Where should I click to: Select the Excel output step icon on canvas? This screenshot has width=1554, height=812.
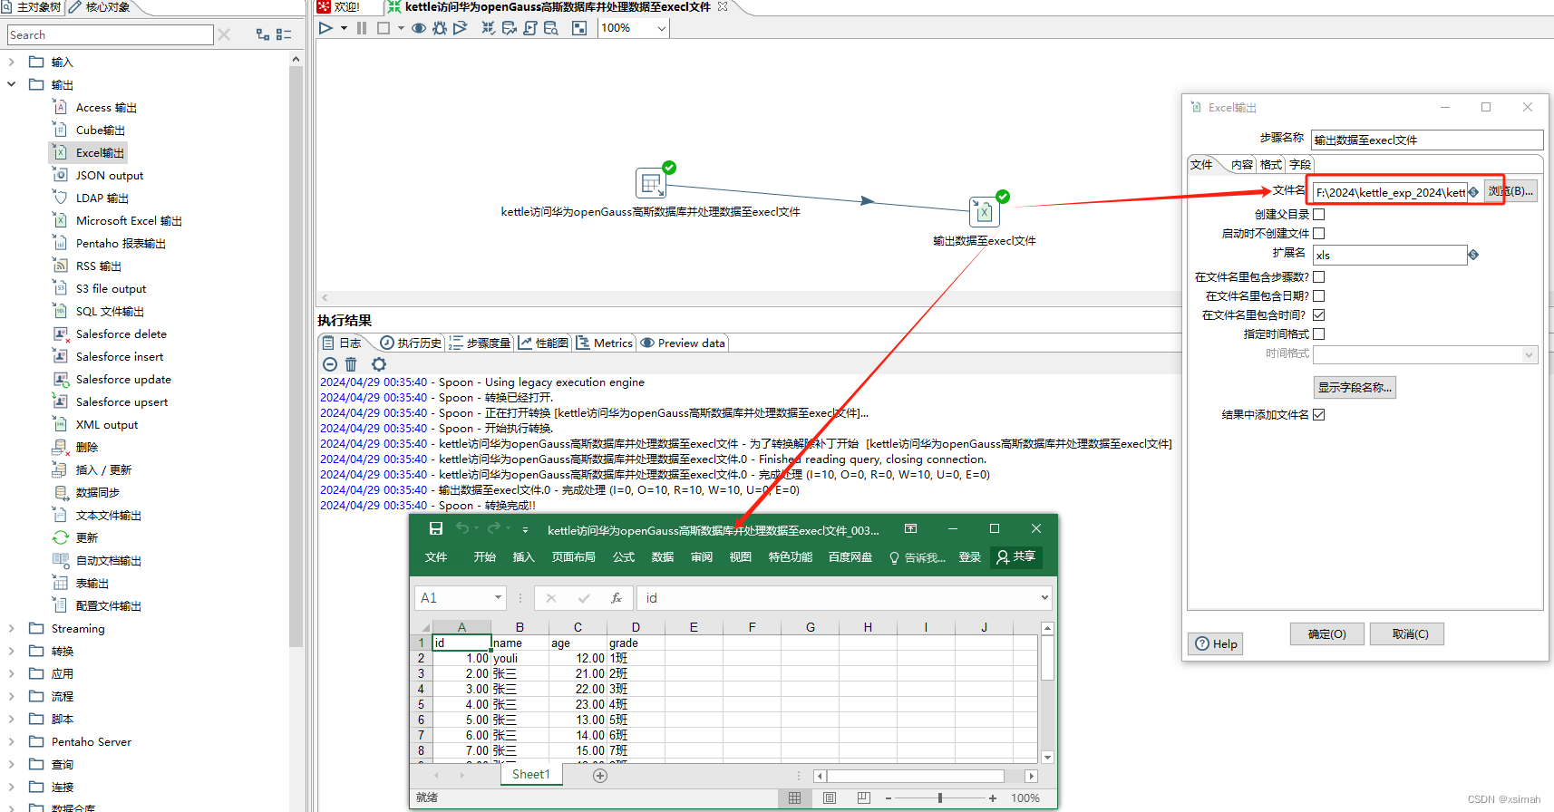(x=985, y=212)
